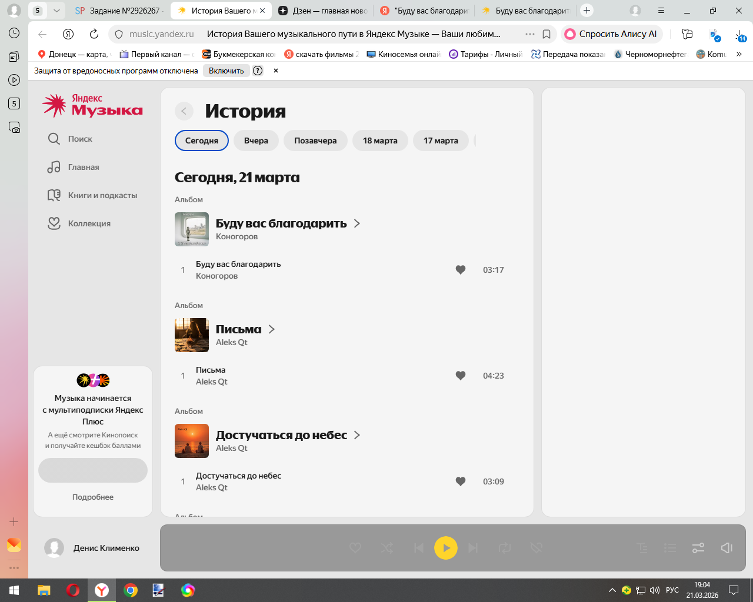Toggle repeat mode in the player

click(x=505, y=548)
